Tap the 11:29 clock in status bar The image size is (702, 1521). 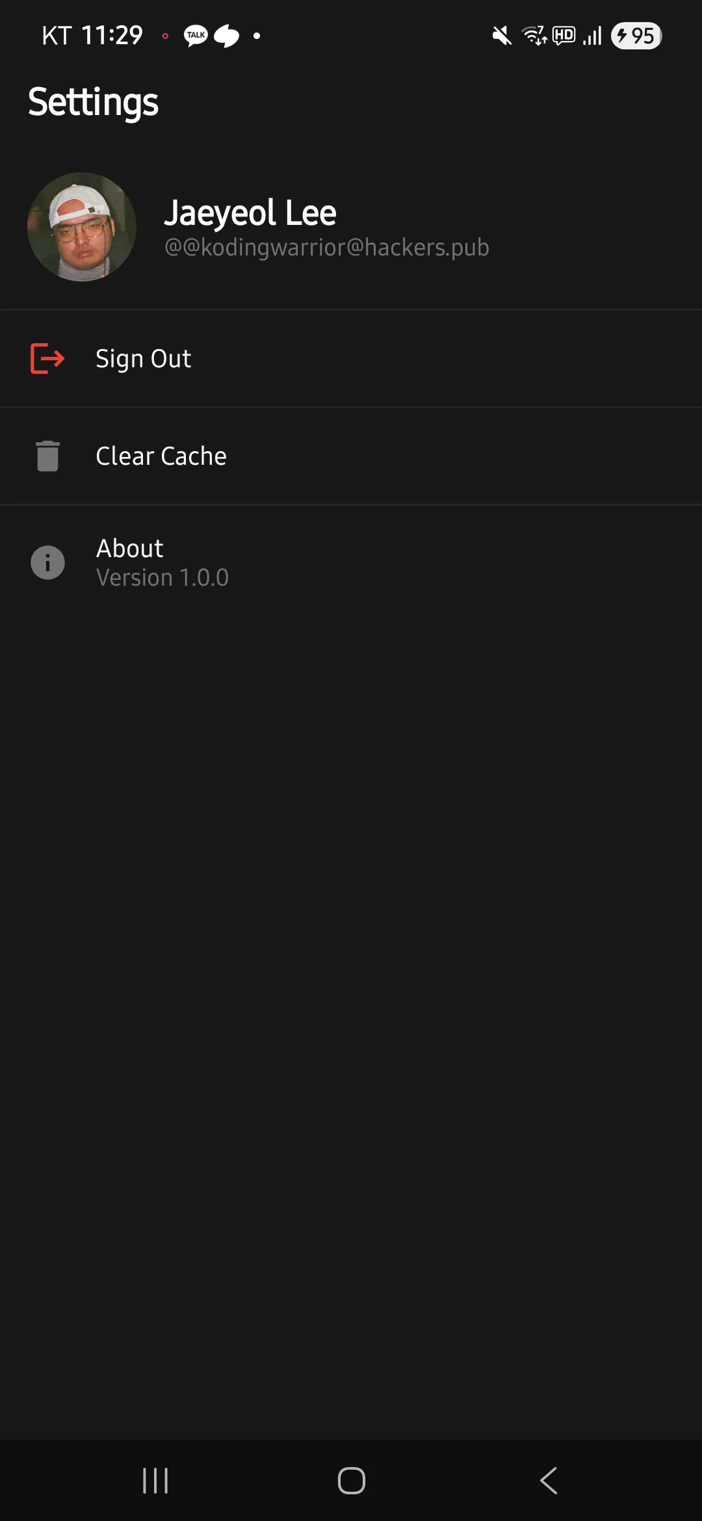112,36
